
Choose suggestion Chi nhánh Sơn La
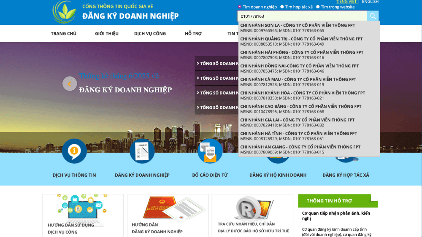pyautogui.click(x=309, y=28)
